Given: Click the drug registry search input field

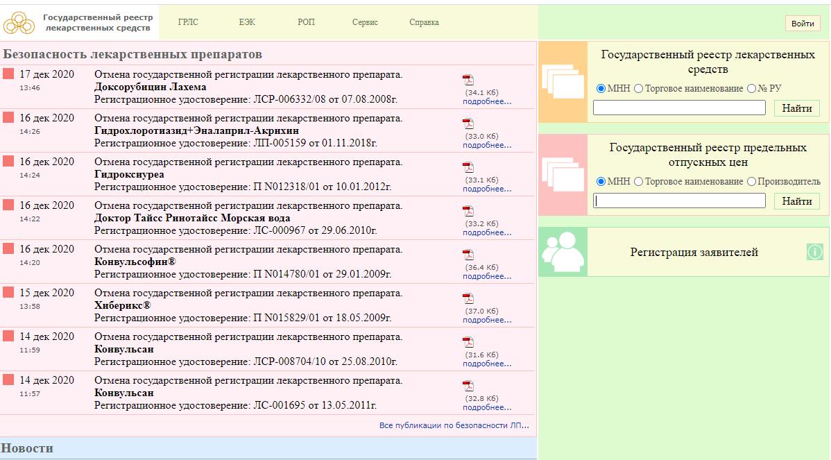Looking at the screenshot, I should pyautogui.click(x=679, y=108).
